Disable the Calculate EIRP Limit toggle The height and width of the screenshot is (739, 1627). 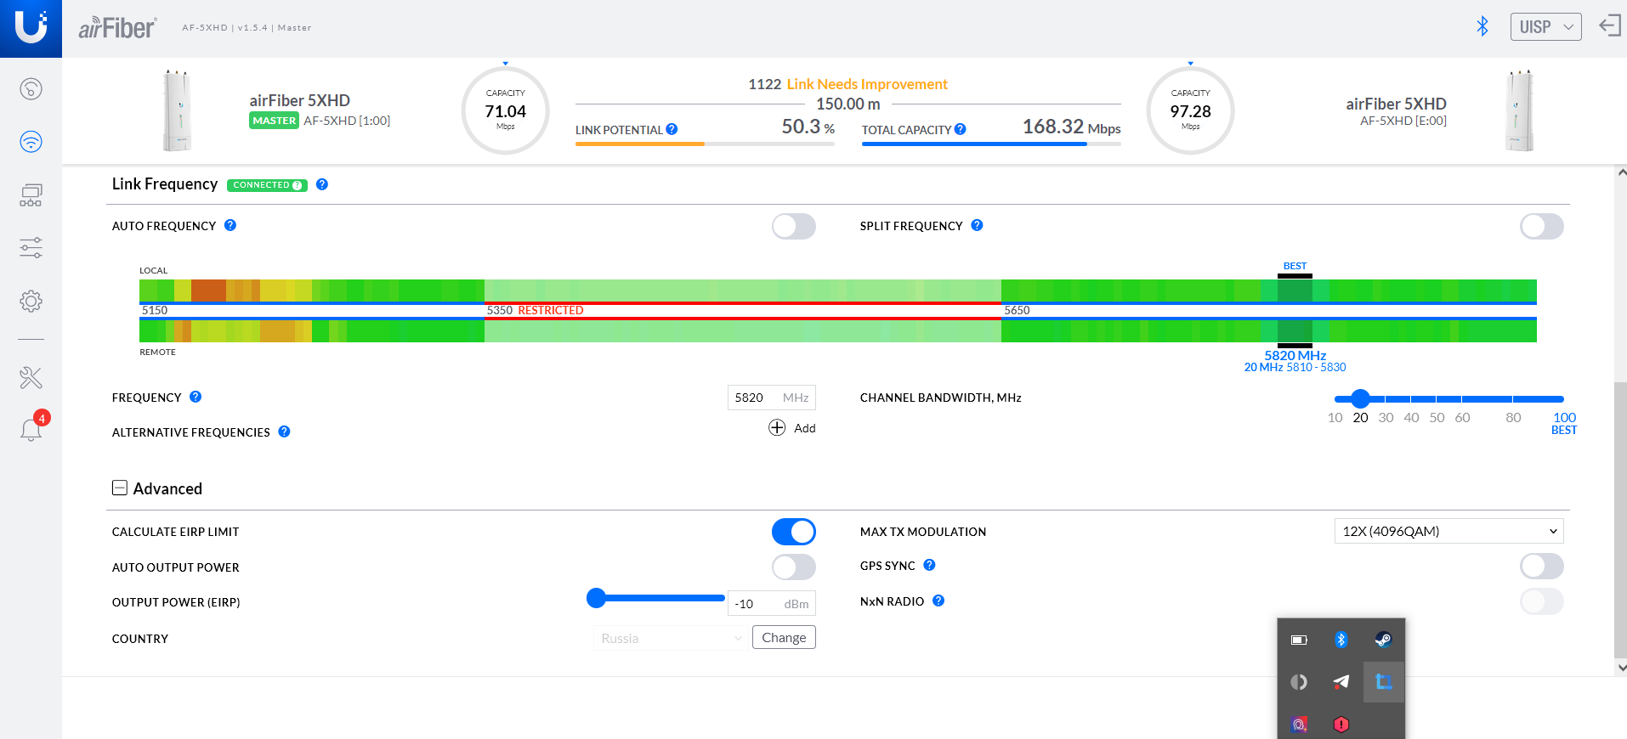tap(794, 532)
